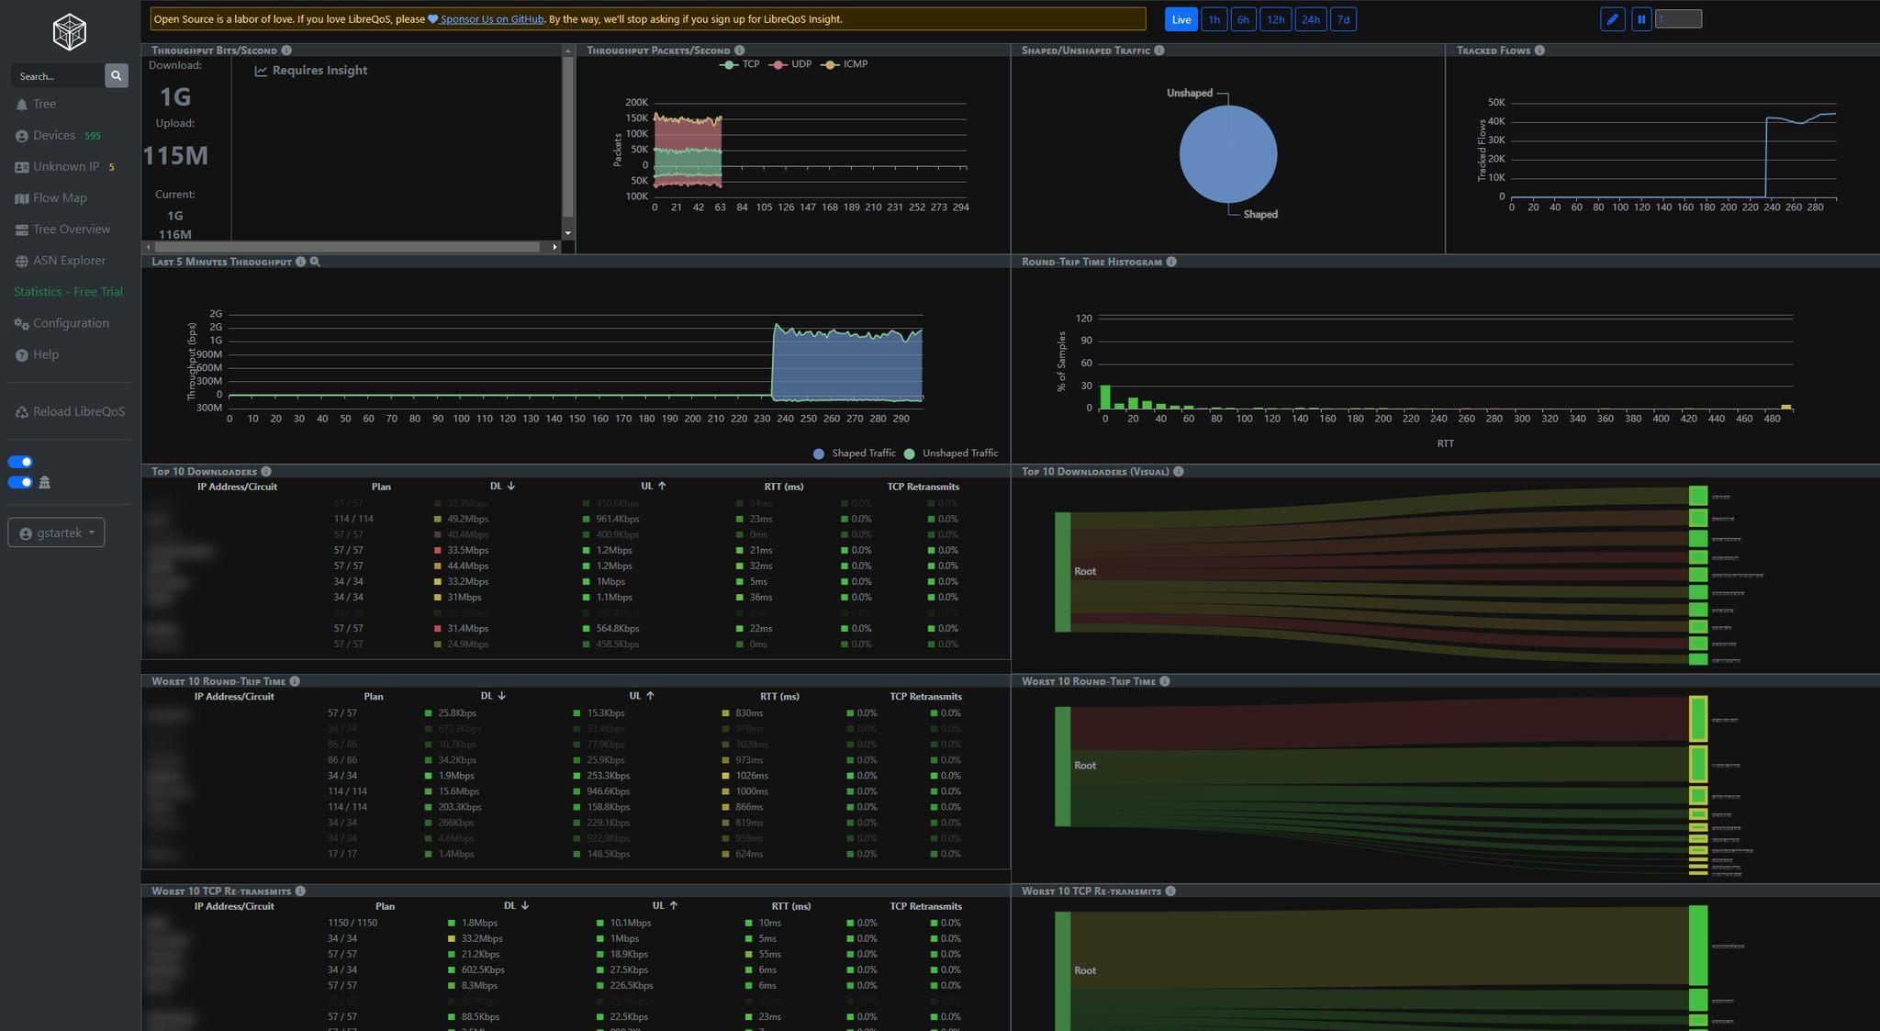Screen dimensions: 1880x1031
Task: Pause live dashboard updates
Action: tap(1641, 19)
